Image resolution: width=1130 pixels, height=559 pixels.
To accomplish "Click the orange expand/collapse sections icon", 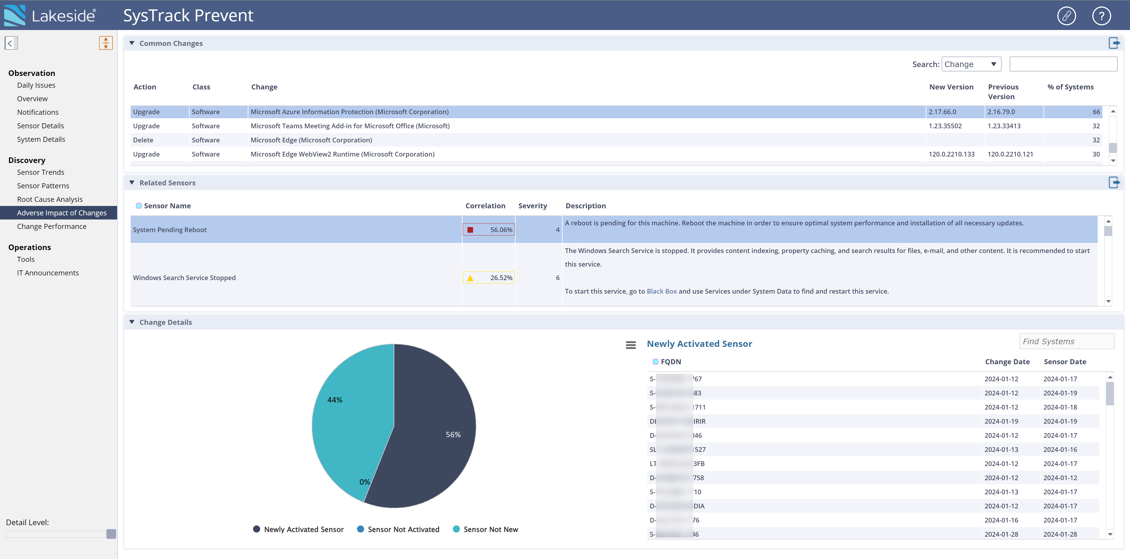I will 106,43.
